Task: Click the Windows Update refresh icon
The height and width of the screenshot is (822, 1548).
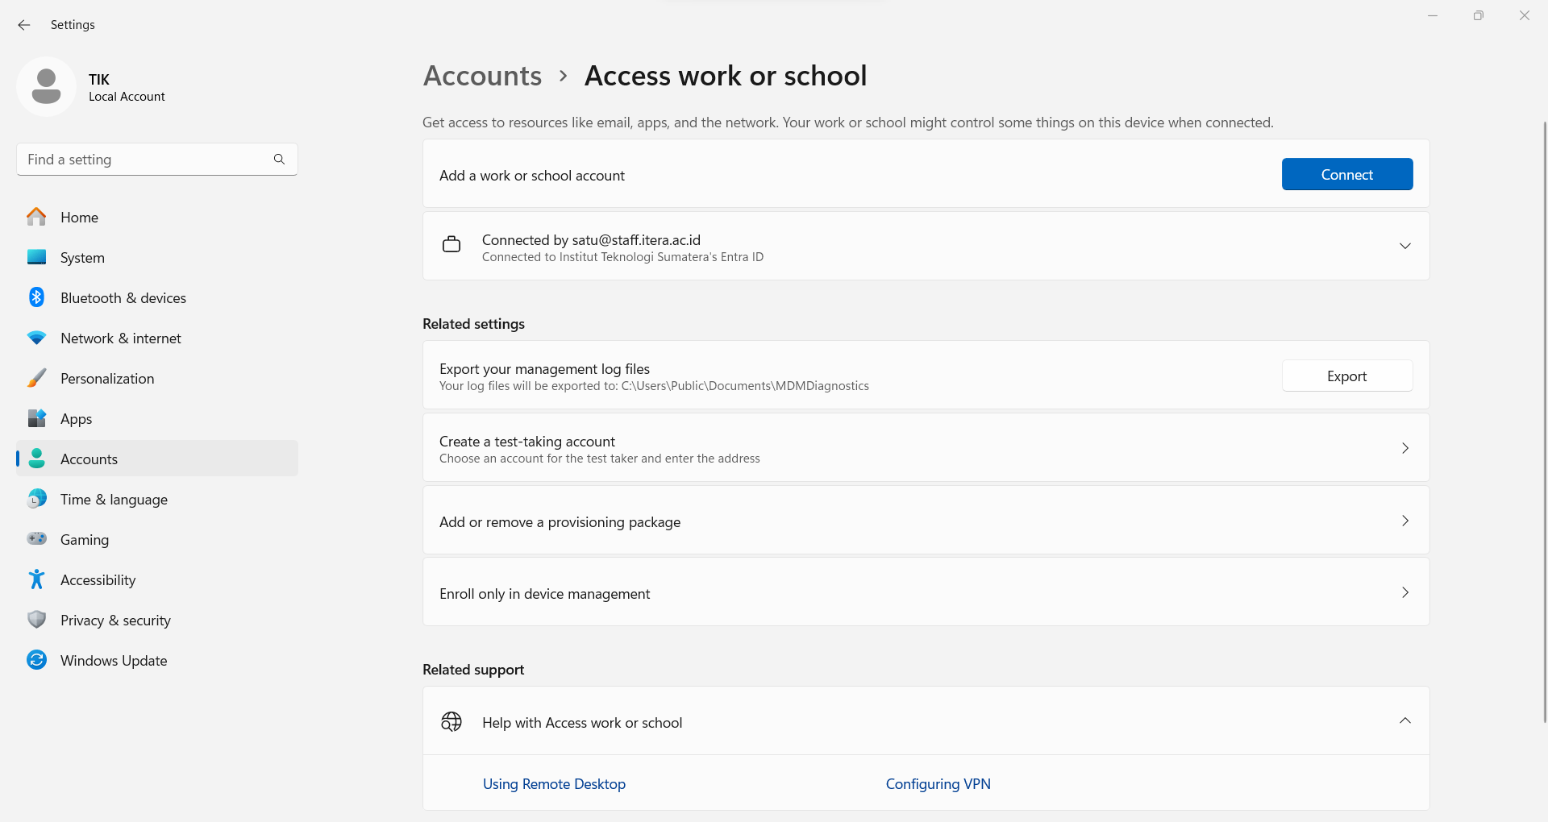Action: click(36, 660)
